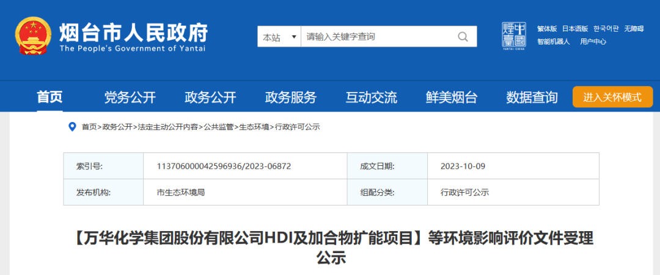This screenshot has height=275, width=660.
Task: Select the date 2023-10-09
Action: [x=463, y=166]
